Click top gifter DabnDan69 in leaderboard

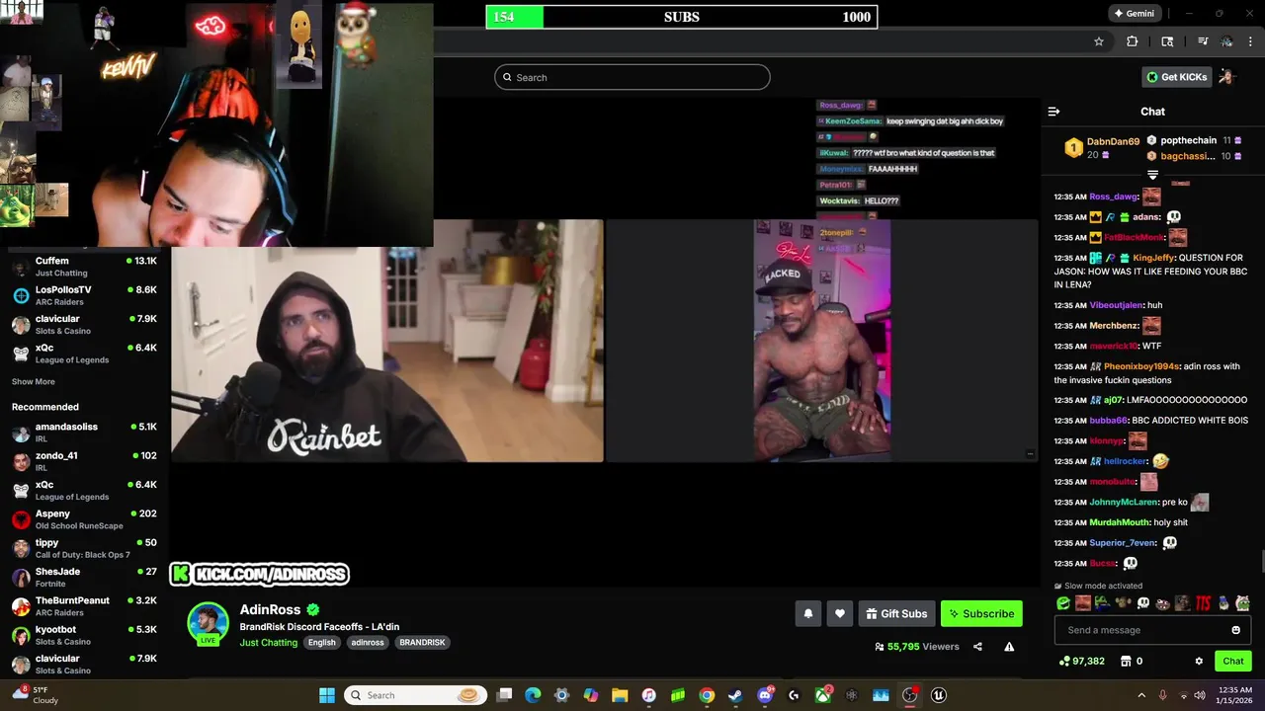tap(1113, 141)
